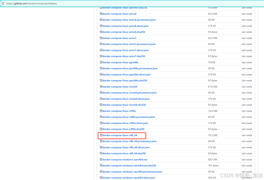Open docker-compose-linux-armv7.provenance.json link

pos(129,44)
